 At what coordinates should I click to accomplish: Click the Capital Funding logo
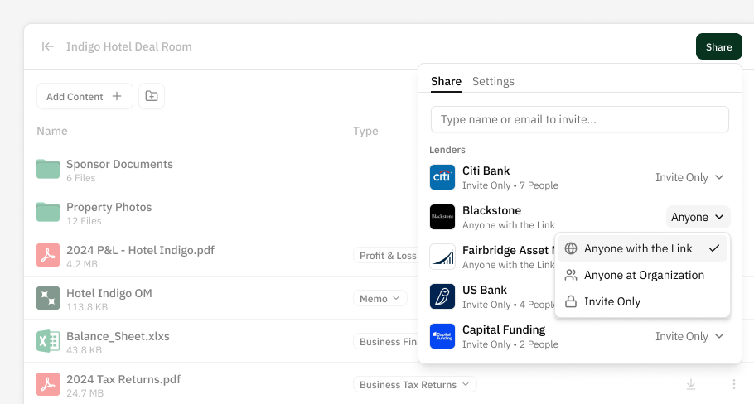point(442,336)
